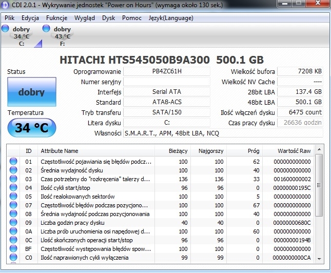This screenshot has height=273, width=331.
Task: Click the status icon of attribute 02
Action: click(13, 170)
